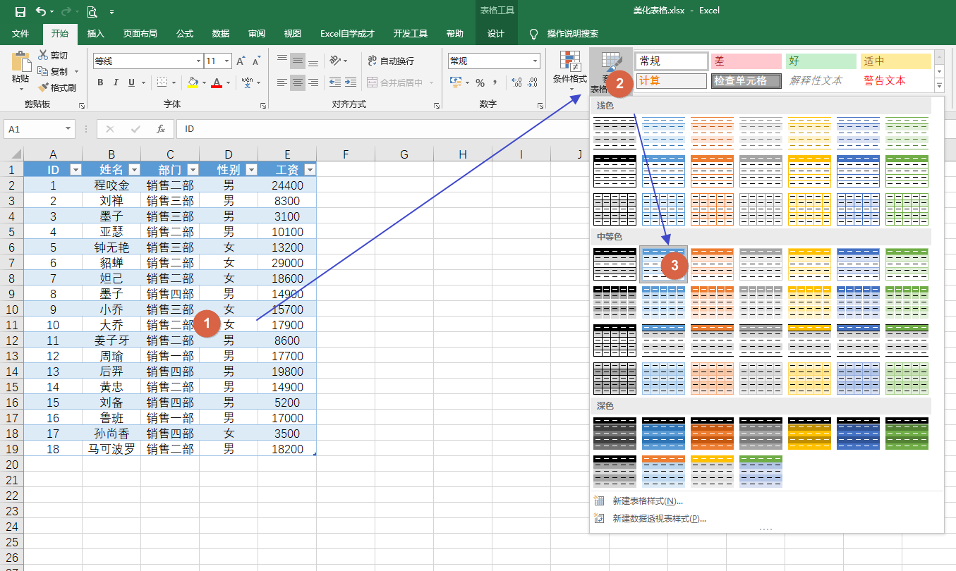Click 新建表格样式(N)... menu entry

coord(648,501)
